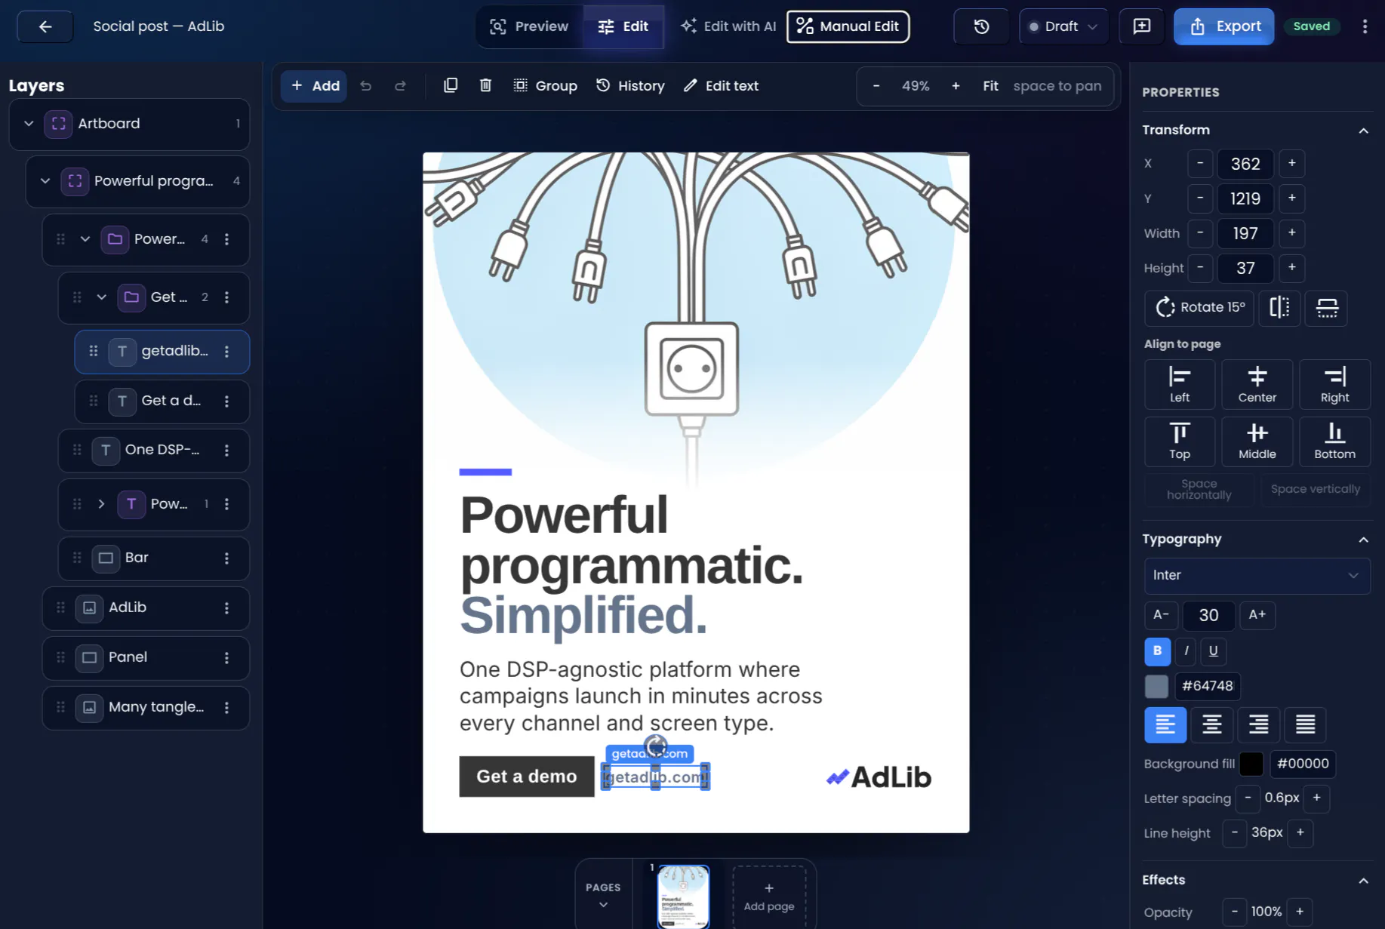Open options menu for AdLib layer
This screenshot has height=929, width=1385.
point(226,608)
